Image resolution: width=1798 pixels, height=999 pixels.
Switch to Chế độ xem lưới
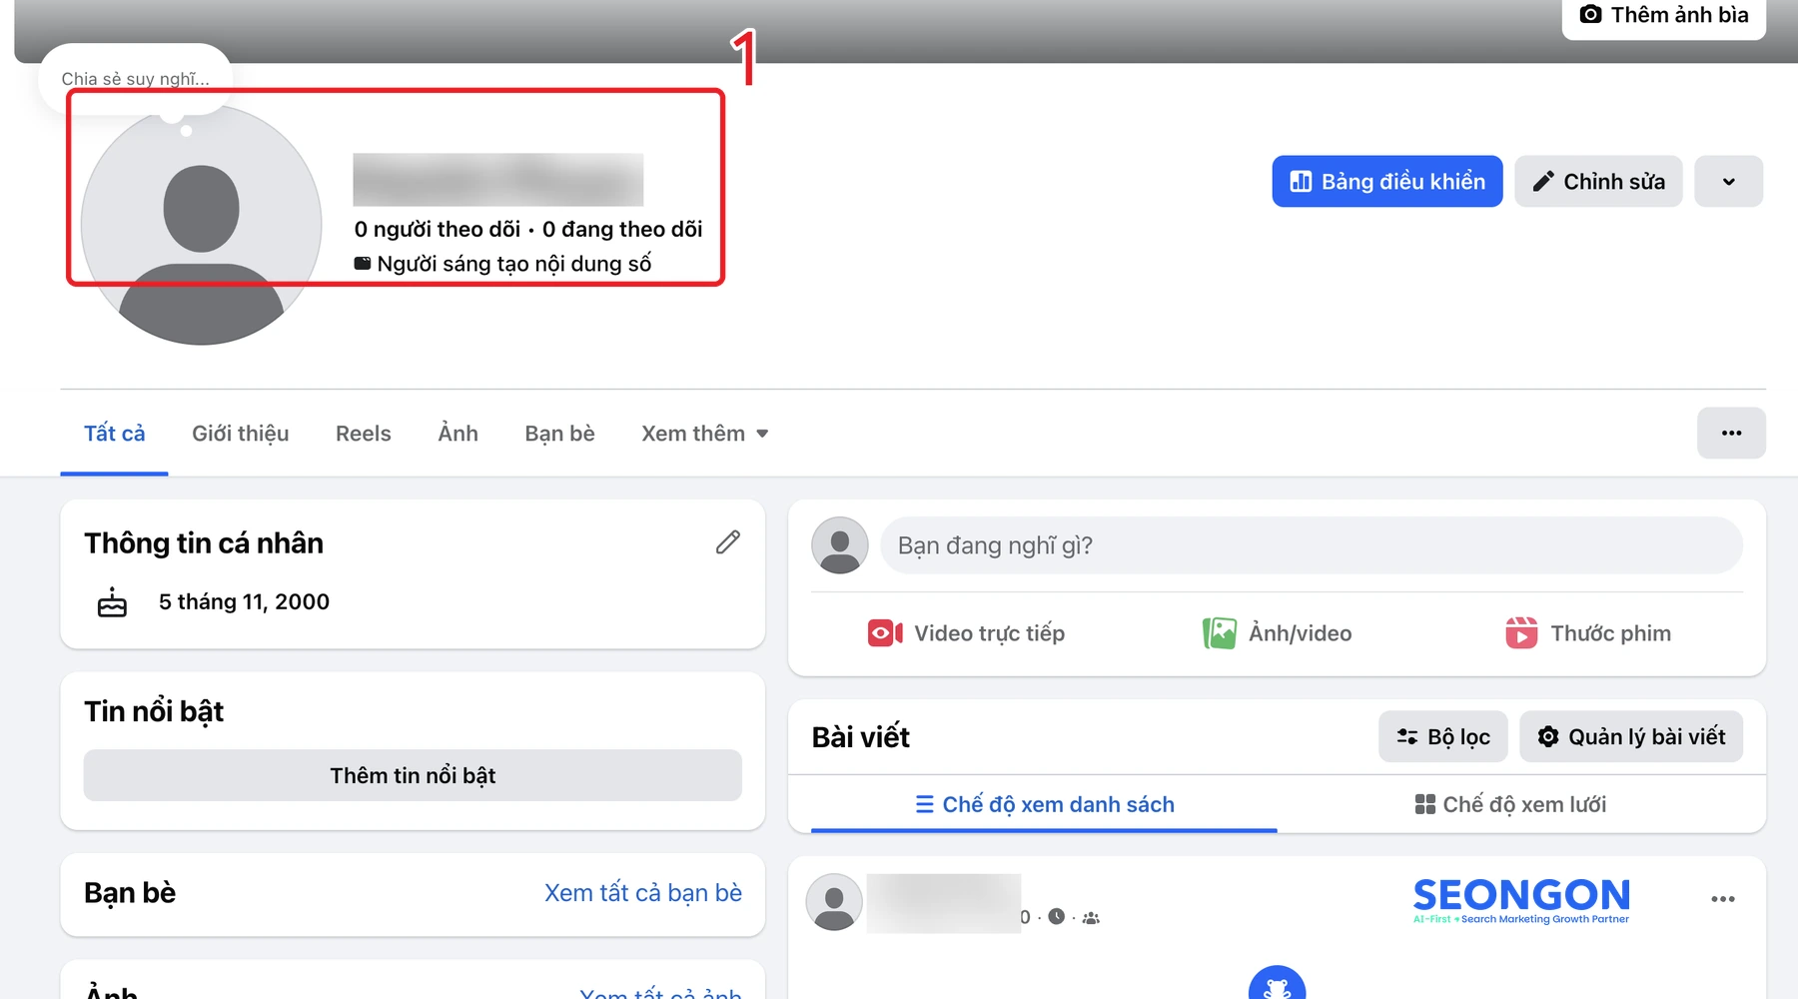pyautogui.click(x=1510, y=804)
